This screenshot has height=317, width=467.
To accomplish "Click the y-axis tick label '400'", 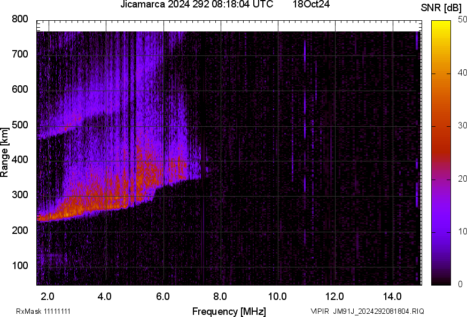I will coord(20,160).
